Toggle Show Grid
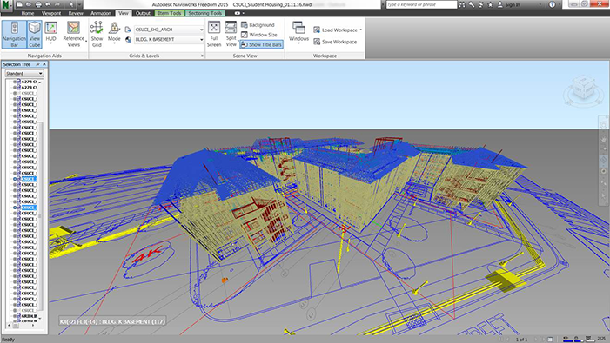This screenshot has height=343, width=610. coord(97,35)
